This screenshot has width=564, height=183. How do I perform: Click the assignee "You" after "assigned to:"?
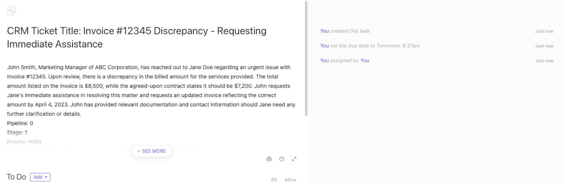[x=365, y=60]
